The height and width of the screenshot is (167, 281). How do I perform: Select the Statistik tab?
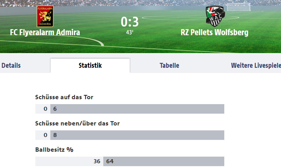(x=90, y=65)
